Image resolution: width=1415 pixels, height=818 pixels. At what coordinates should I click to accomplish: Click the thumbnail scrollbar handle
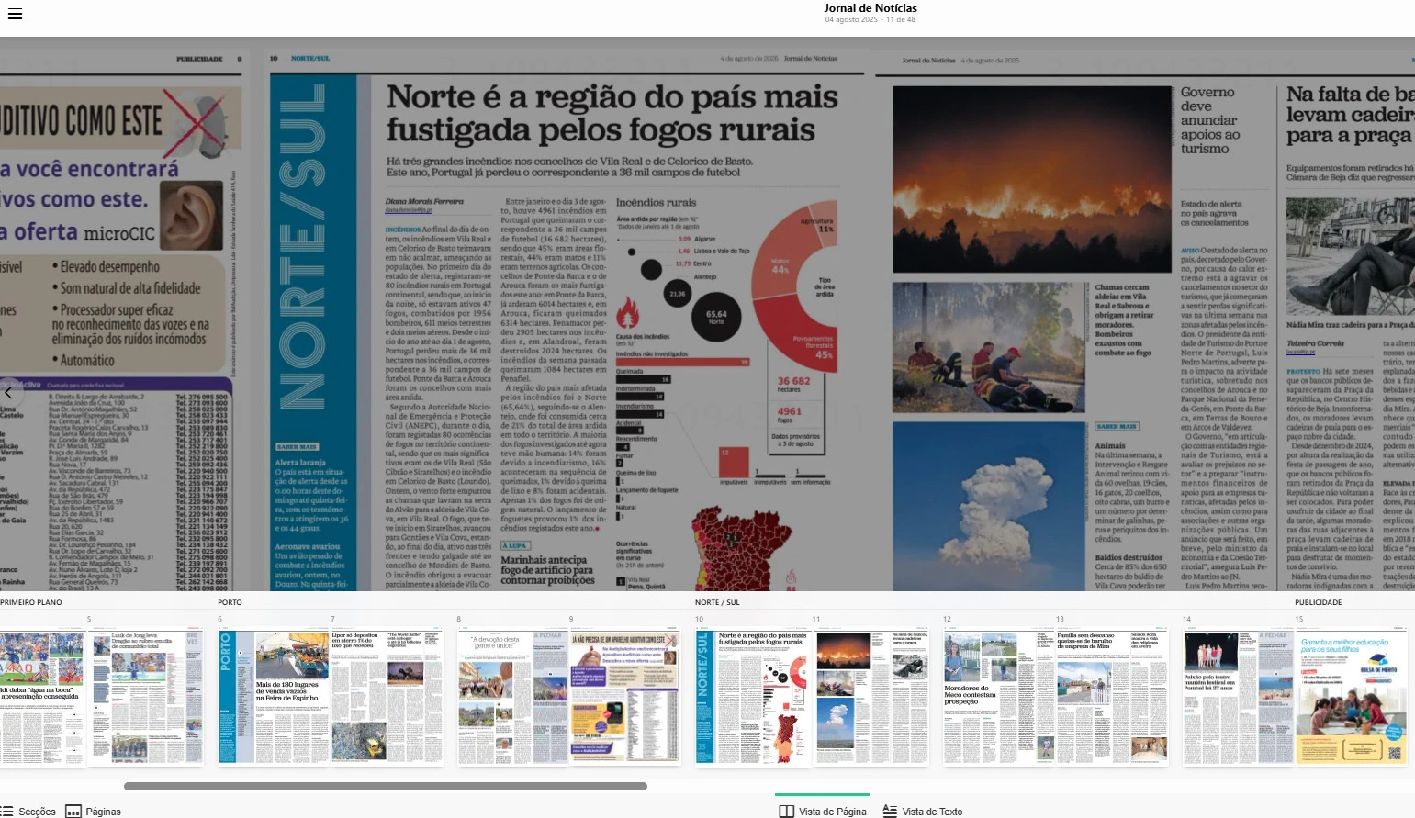pyautogui.click(x=386, y=786)
